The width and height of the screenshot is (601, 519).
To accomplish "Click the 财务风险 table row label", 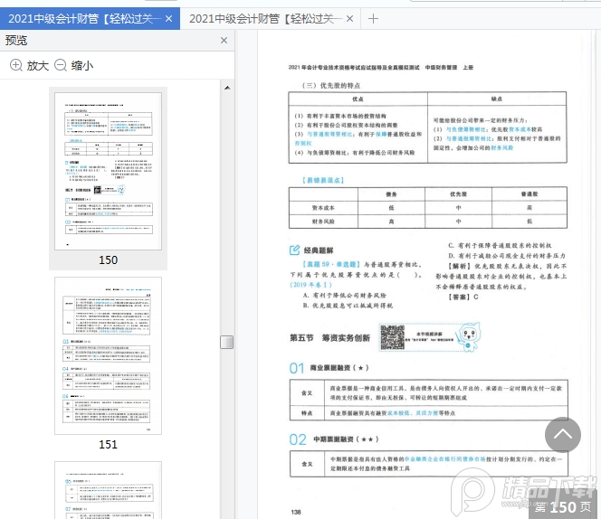I will click(x=323, y=222).
